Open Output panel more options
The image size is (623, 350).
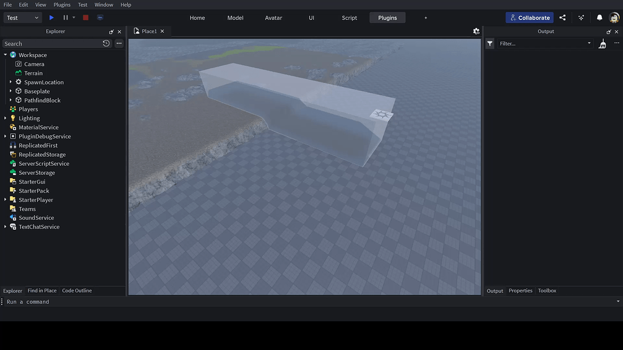[x=617, y=43]
